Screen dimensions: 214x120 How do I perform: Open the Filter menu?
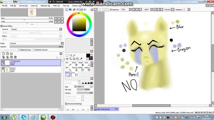tap(57, 6)
